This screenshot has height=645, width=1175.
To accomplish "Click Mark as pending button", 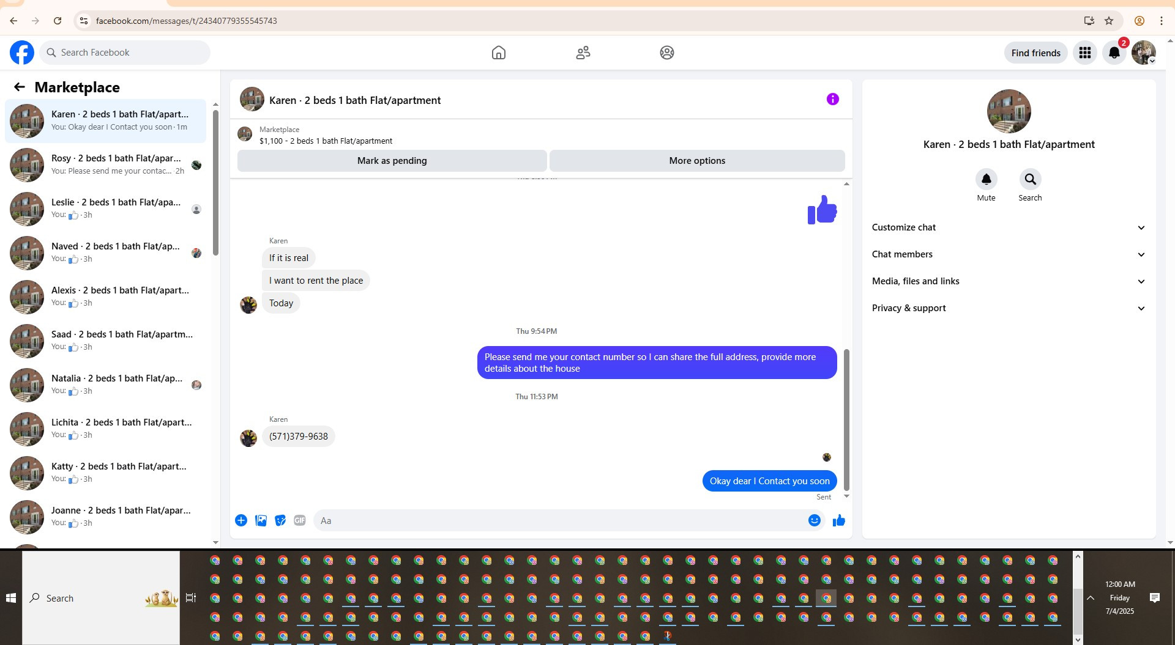I will coord(392,161).
